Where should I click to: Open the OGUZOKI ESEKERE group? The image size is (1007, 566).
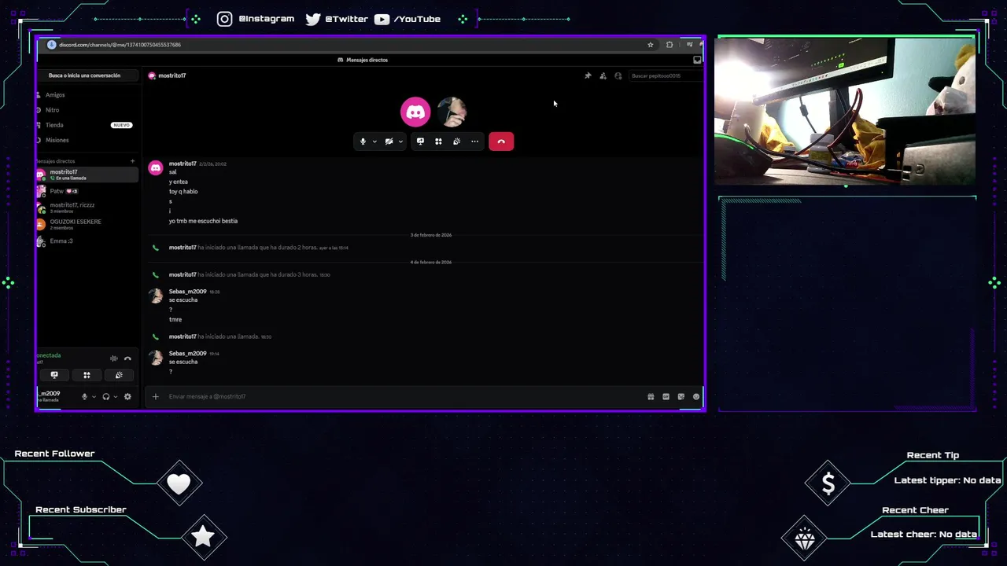[x=87, y=224]
